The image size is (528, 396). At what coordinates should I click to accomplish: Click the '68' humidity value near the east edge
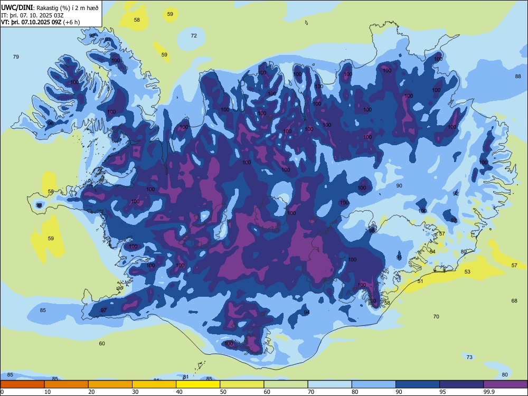pyautogui.click(x=514, y=301)
